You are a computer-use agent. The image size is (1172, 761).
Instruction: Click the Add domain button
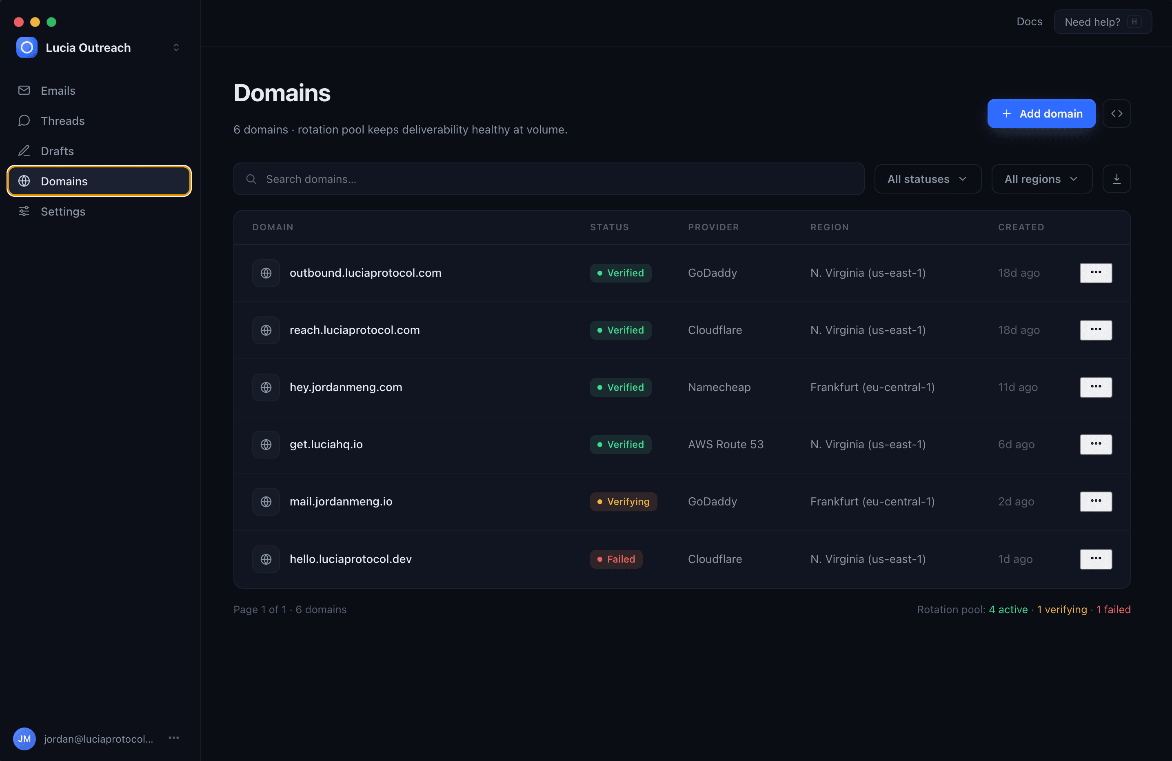click(1041, 113)
